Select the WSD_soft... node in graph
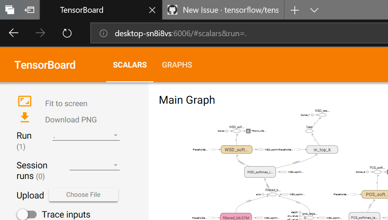The width and height of the screenshot is (388, 220). click(x=237, y=150)
